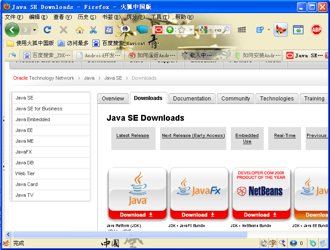Screen dimensions: 330x250
Task: Click the bookmark star icon
Action: 182,30
